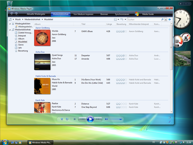Screen dimensions: 193x145
Task: Sort by Mitwirkender Interpret column header
Action: pyautogui.click(x=139, y=24)
